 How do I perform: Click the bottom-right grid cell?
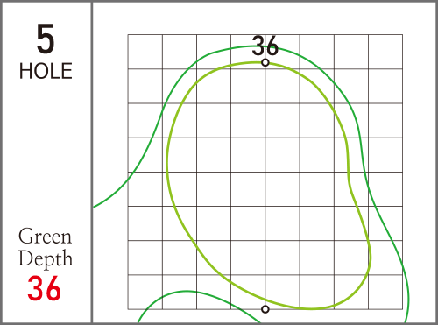(385, 292)
